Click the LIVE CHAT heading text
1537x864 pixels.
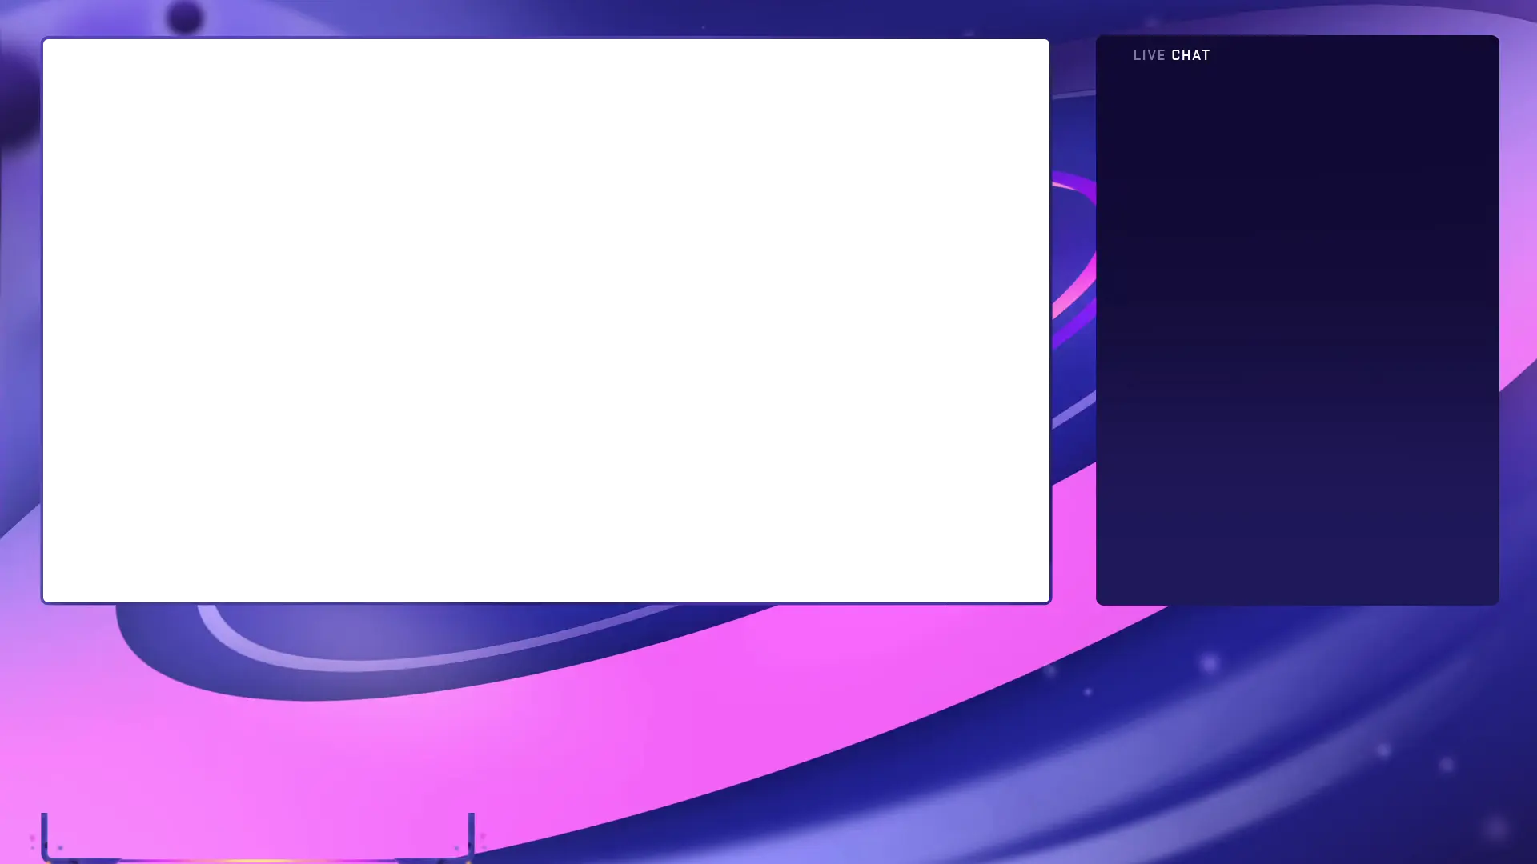pyautogui.click(x=1171, y=55)
